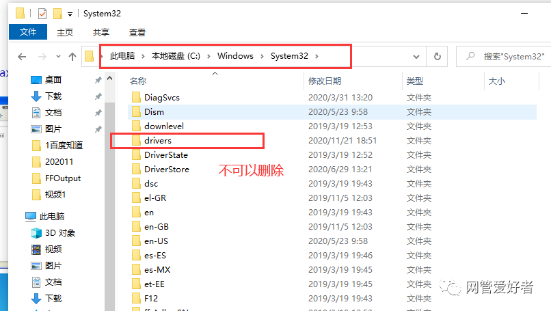This screenshot has height=311, width=551.
Task: Open FFOutput folder in sidebar
Action: point(62,178)
